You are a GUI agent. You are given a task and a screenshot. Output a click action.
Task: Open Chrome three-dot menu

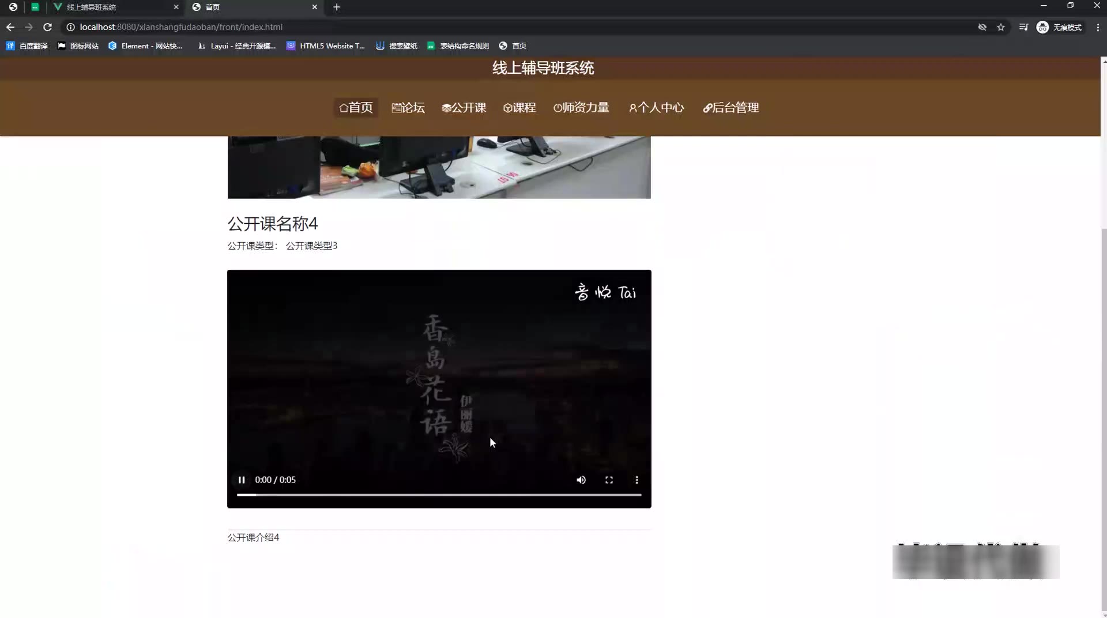pos(1098,27)
